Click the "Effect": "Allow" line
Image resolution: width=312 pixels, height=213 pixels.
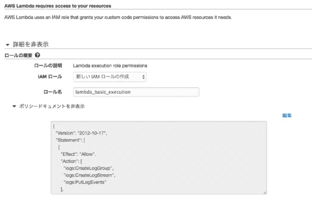click(x=78, y=154)
